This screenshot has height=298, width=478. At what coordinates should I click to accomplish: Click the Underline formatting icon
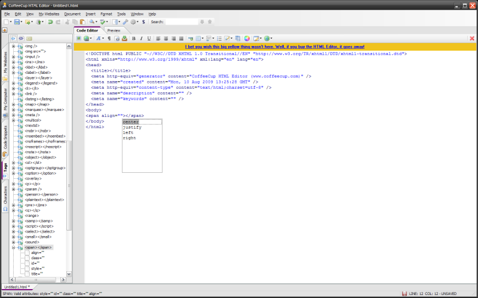coord(149,38)
